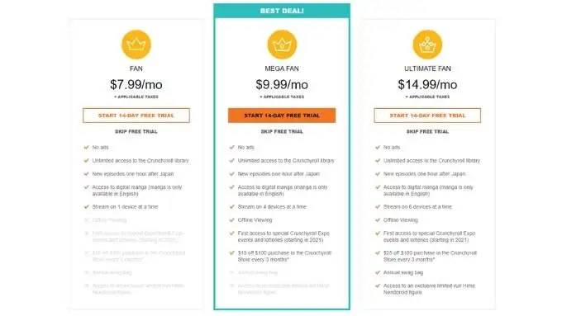Image resolution: width=562 pixels, height=316 pixels.
Task: Click the $7.99/mo Fan price
Action: tap(136, 84)
